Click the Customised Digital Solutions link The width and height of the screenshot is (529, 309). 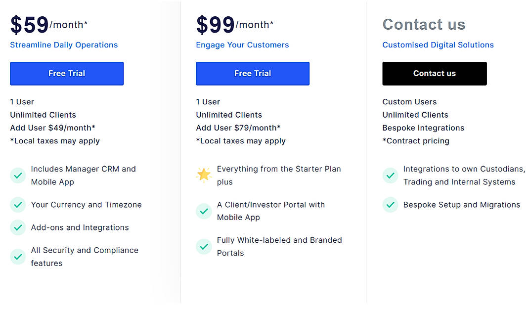click(x=438, y=44)
